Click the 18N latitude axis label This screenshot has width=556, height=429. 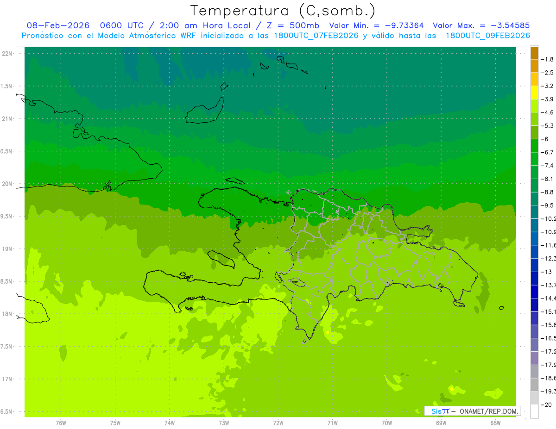[x=7, y=314]
